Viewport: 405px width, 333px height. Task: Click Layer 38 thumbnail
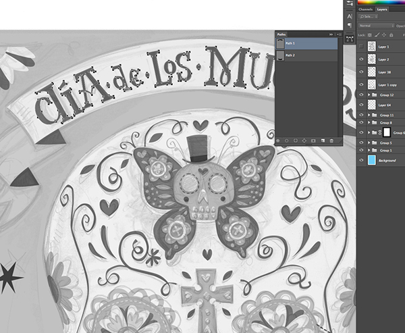click(372, 72)
